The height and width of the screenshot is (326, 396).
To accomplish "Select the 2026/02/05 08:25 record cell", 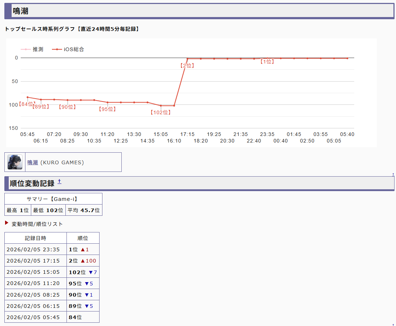I will point(36,295).
